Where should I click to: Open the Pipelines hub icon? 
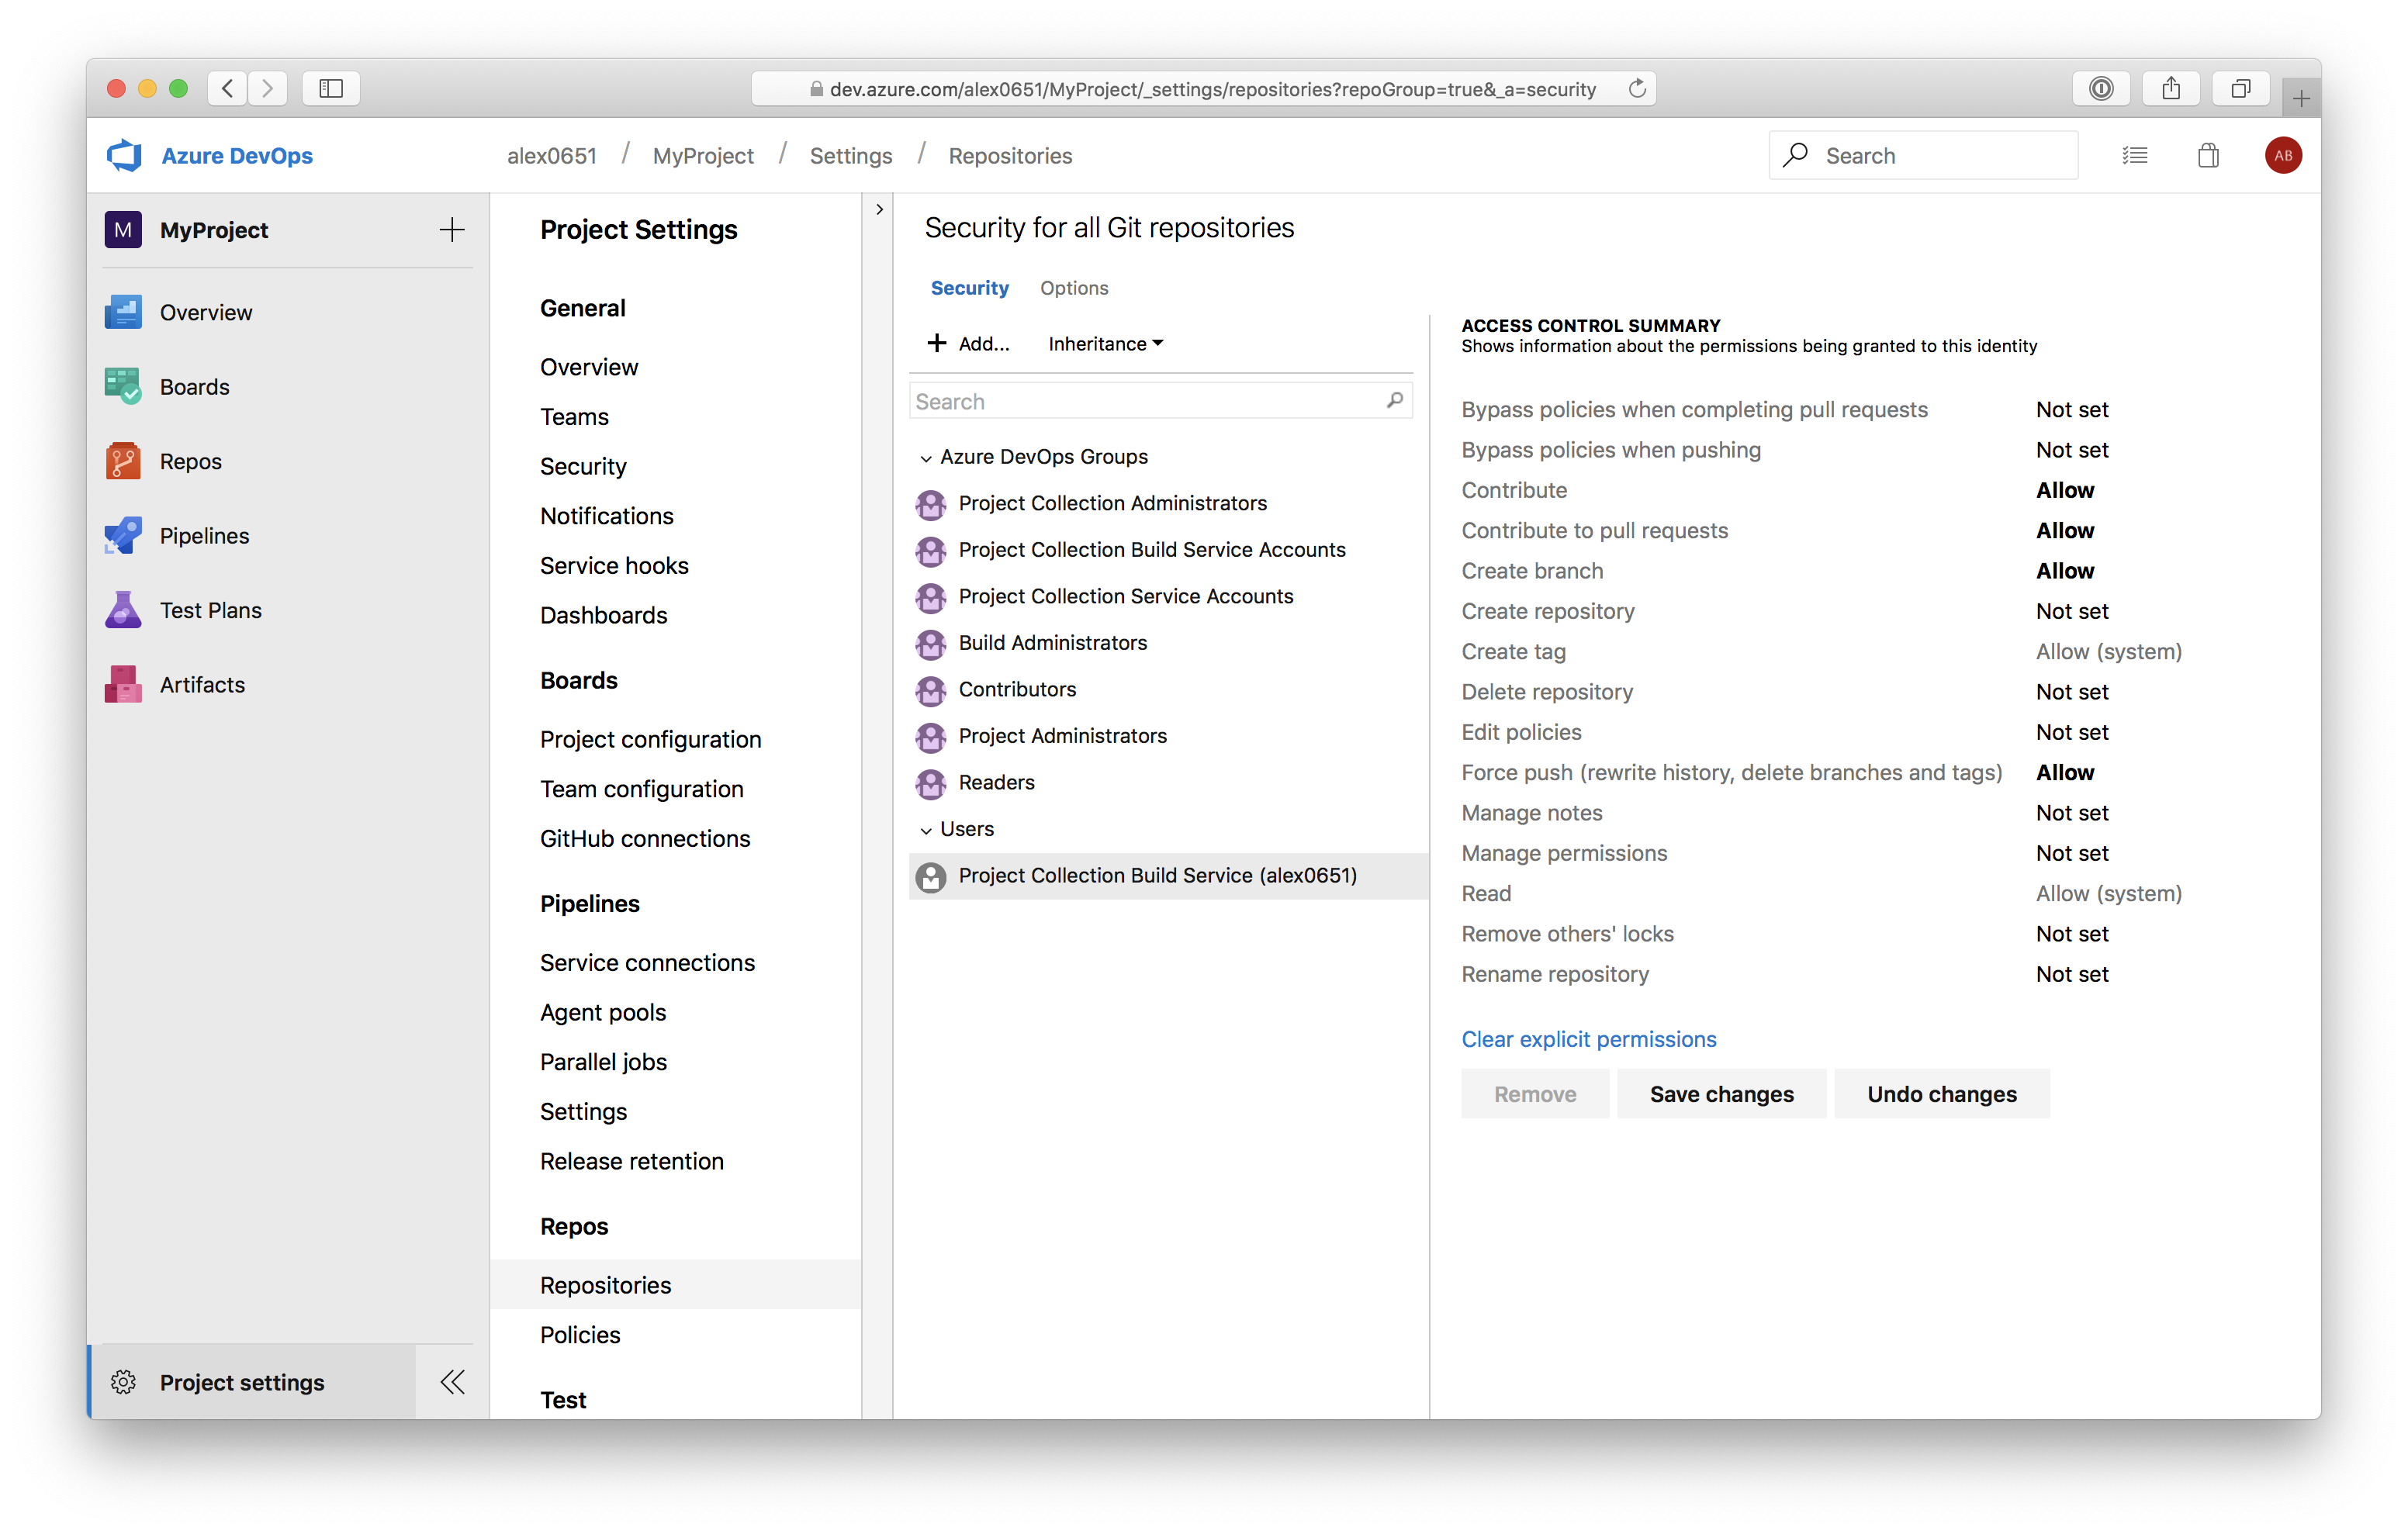coord(123,536)
